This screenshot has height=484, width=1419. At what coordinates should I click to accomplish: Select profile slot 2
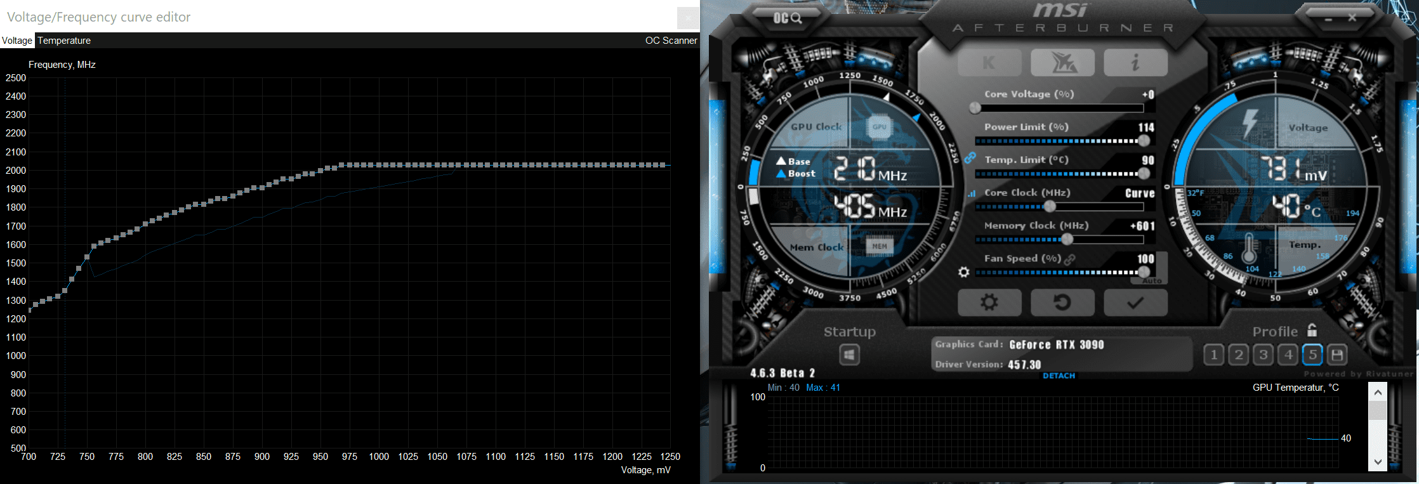pos(1239,355)
